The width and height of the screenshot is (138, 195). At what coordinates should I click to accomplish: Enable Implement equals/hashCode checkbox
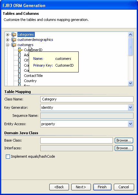(x=8, y=157)
